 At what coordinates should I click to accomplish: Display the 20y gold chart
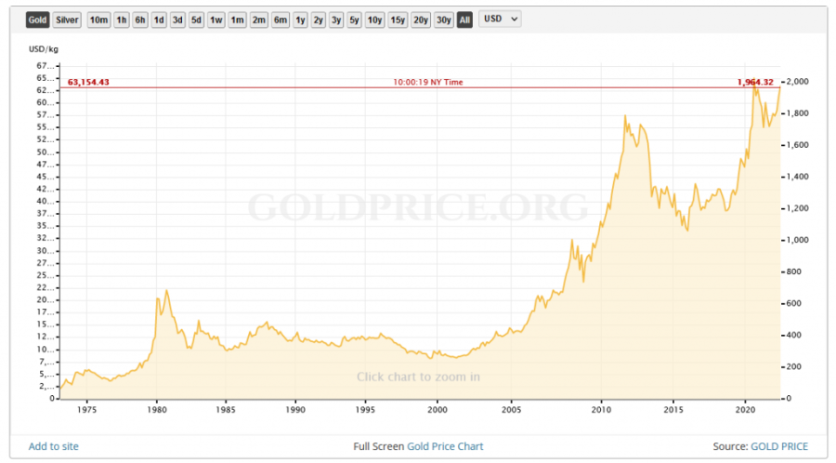tap(421, 20)
